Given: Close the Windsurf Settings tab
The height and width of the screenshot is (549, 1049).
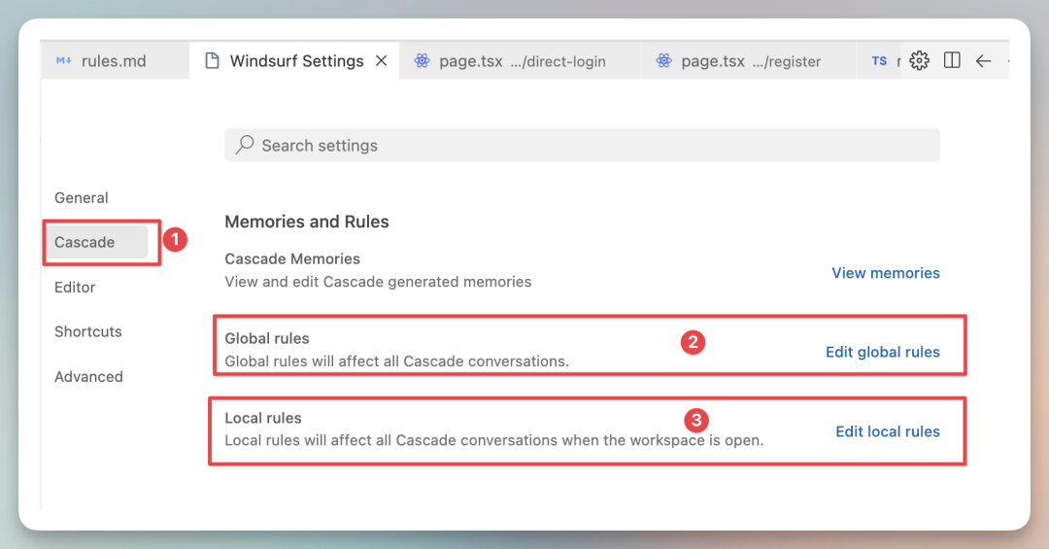Looking at the screenshot, I should [382, 61].
